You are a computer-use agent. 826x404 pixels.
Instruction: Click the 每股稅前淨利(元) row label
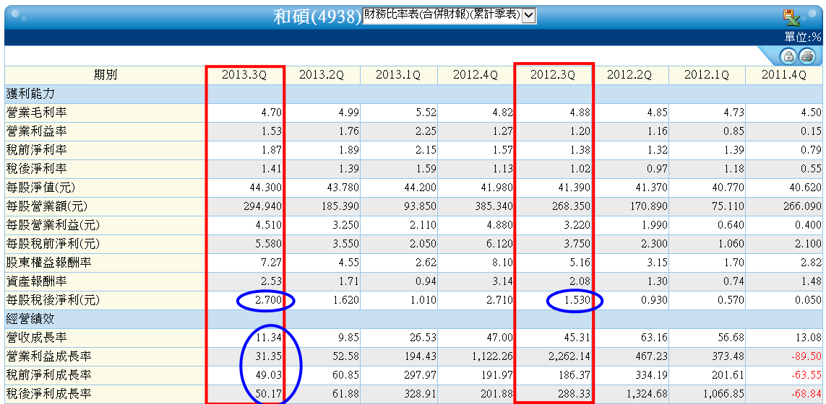click(x=53, y=244)
